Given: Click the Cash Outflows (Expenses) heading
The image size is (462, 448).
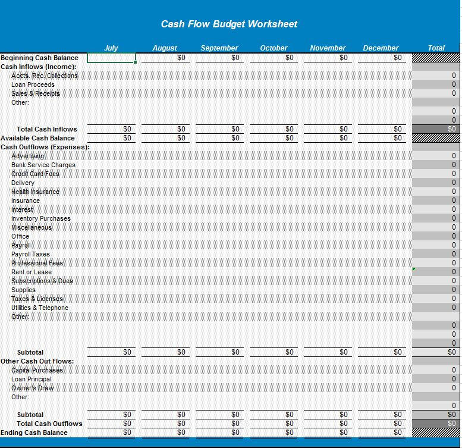Looking at the screenshot, I should coord(45,147).
